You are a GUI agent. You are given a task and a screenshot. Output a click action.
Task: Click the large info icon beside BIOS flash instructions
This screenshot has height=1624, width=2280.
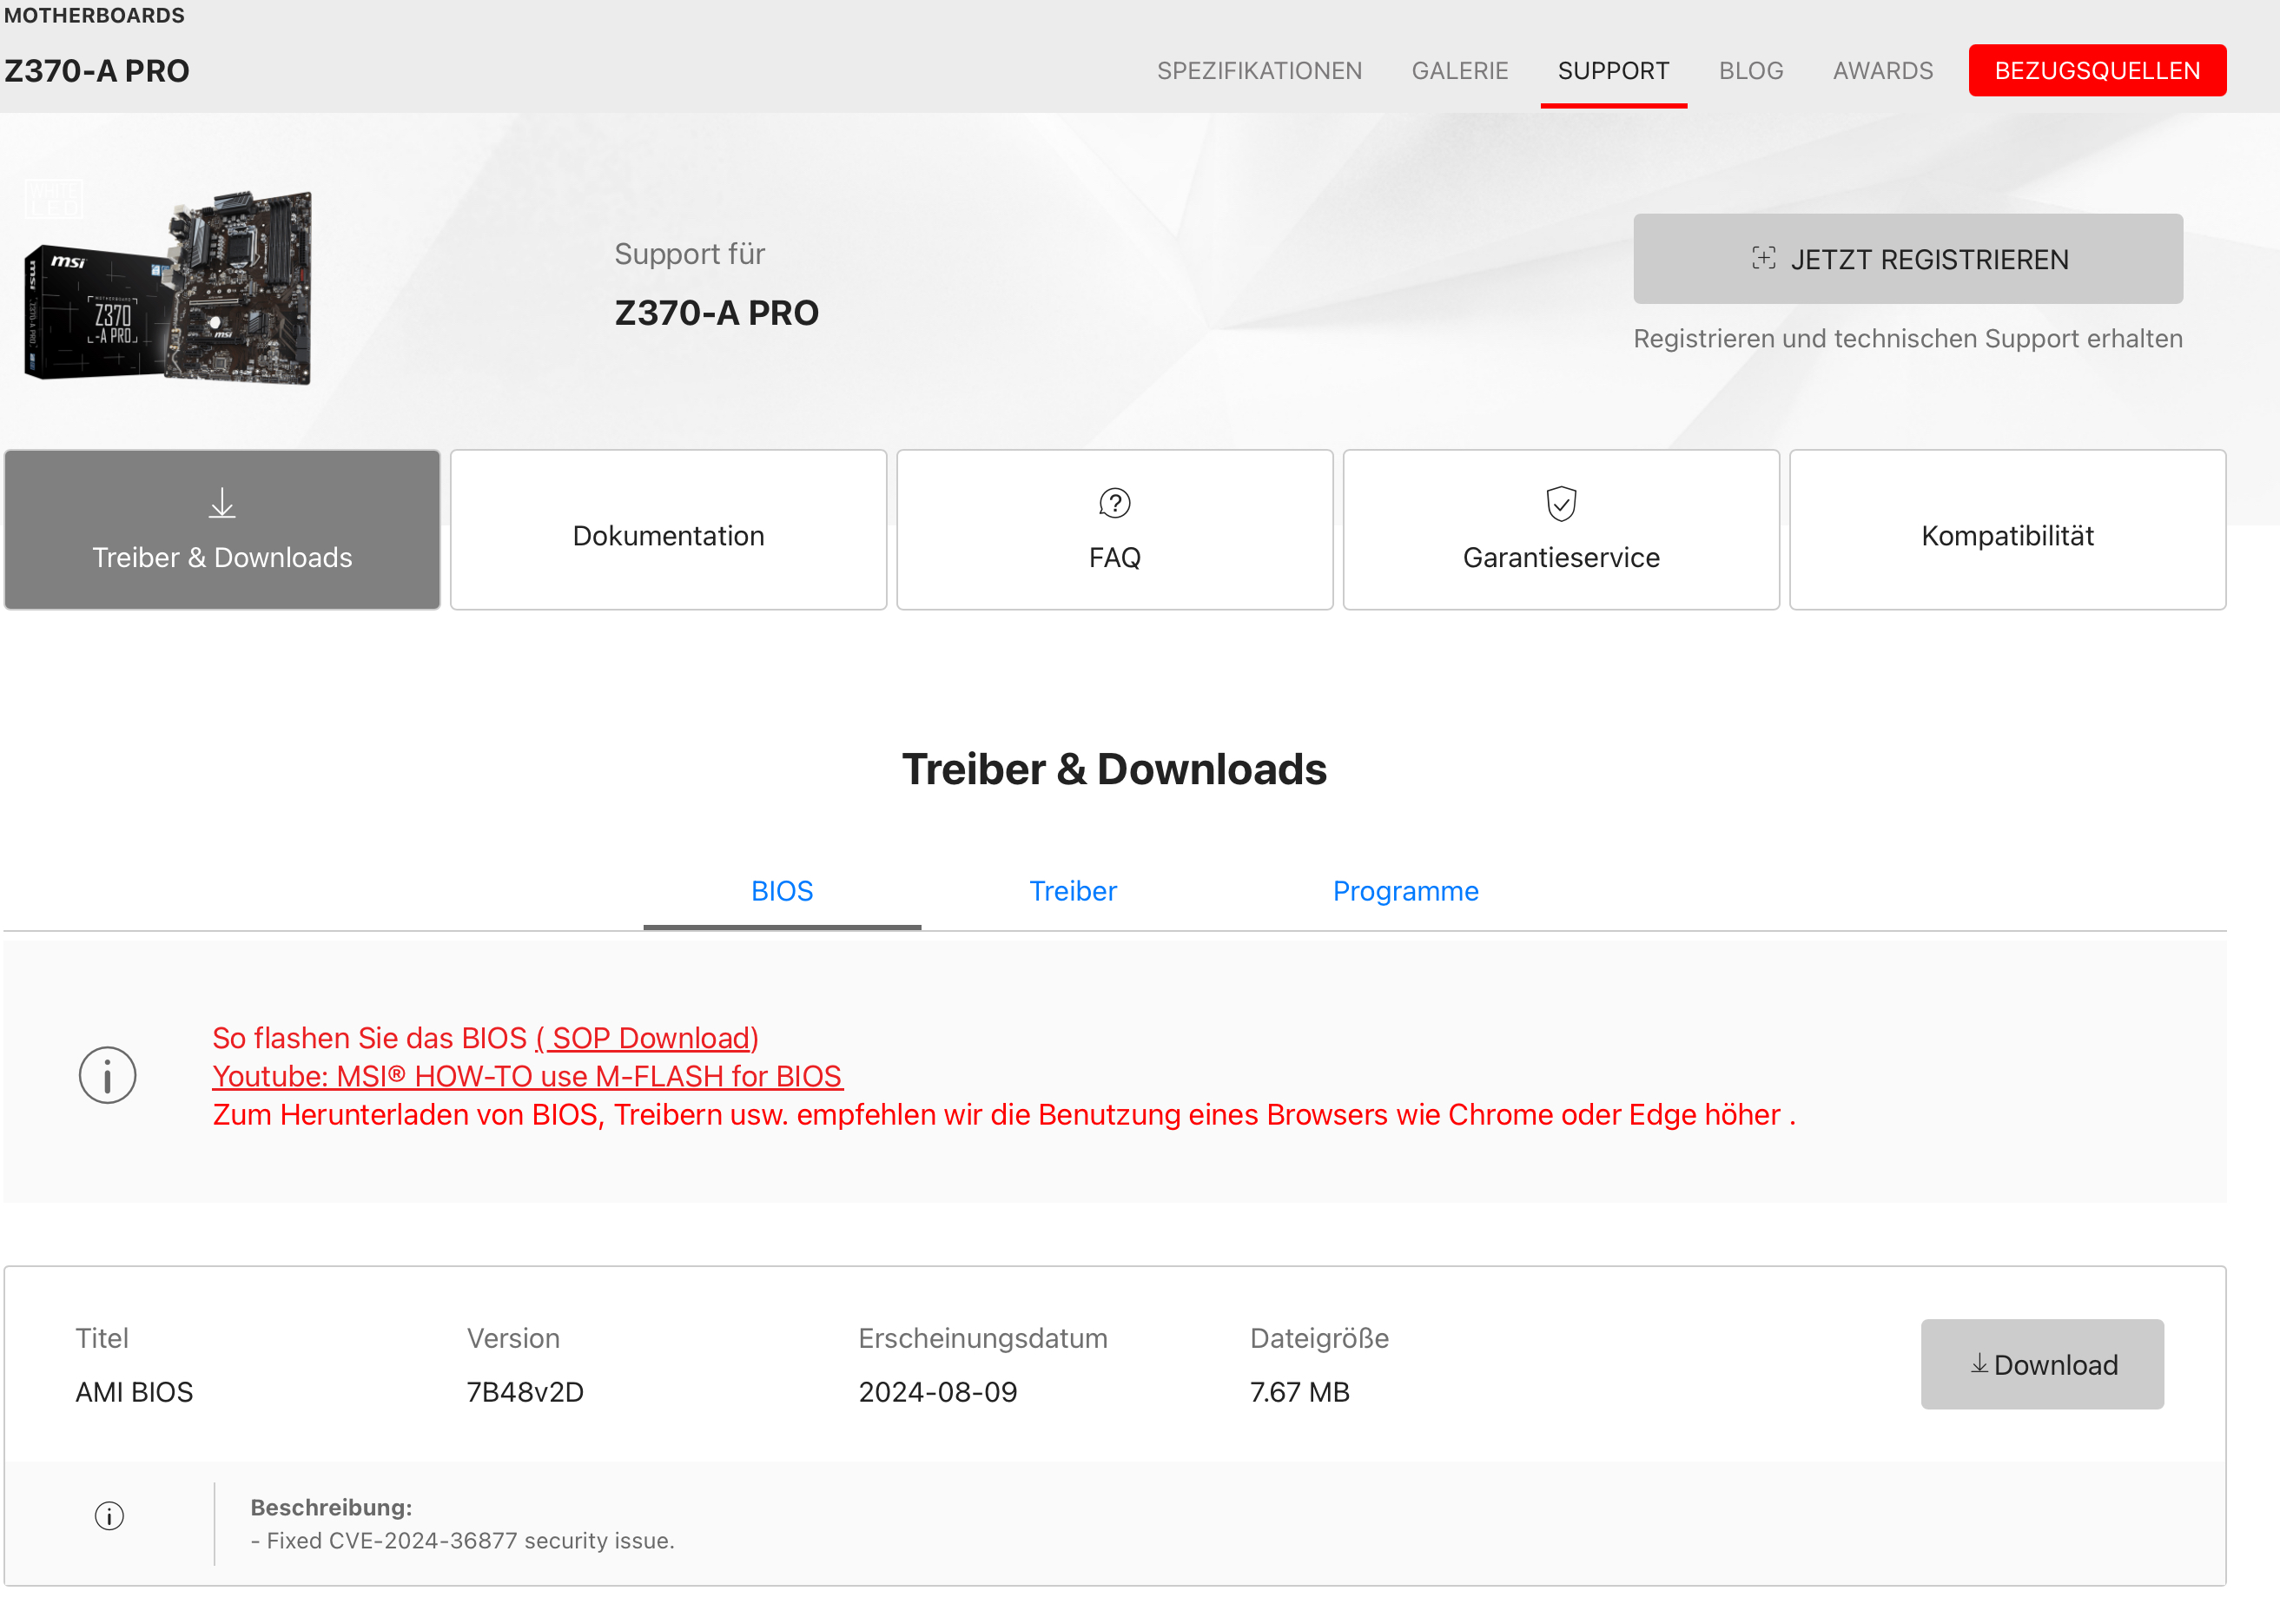coord(108,1075)
